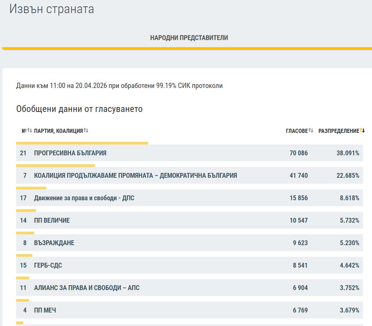
Task: Click Движение за права и свободи - ДПС
Action: click(84, 198)
